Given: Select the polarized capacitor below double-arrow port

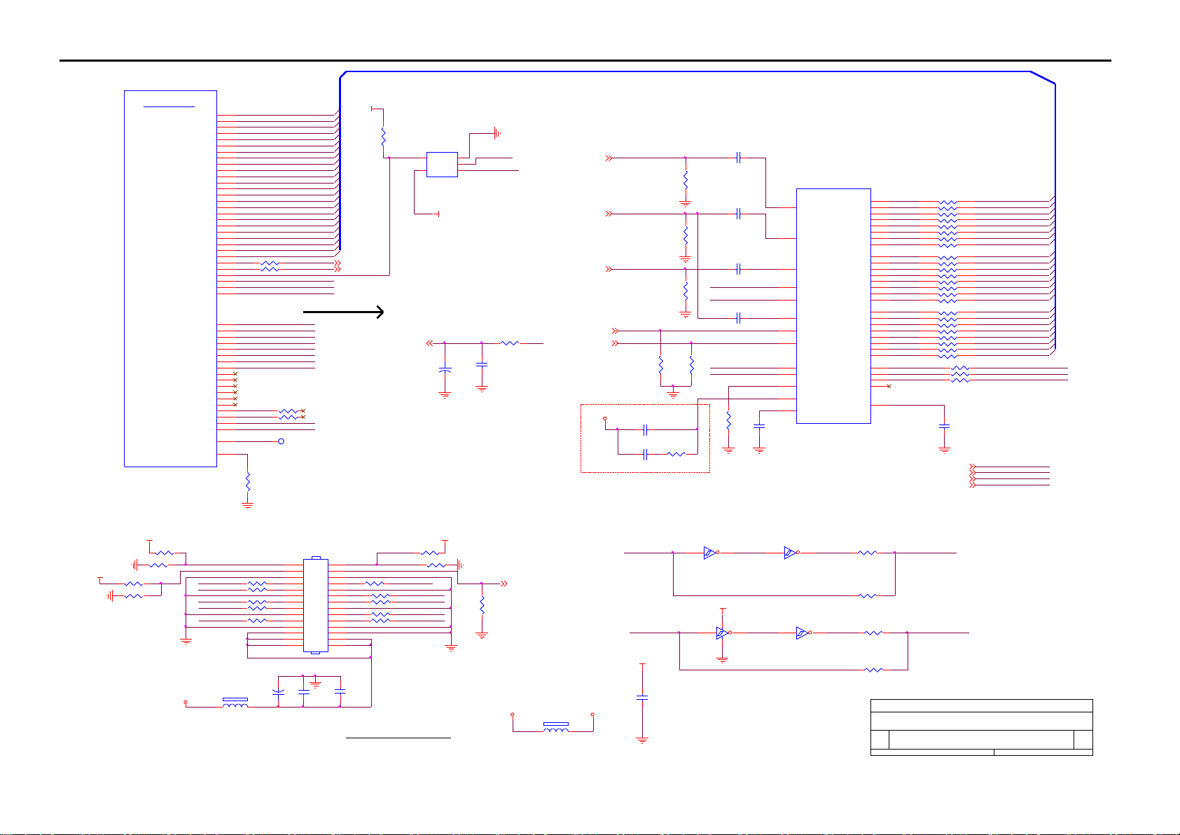Looking at the screenshot, I should (x=444, y=369).
